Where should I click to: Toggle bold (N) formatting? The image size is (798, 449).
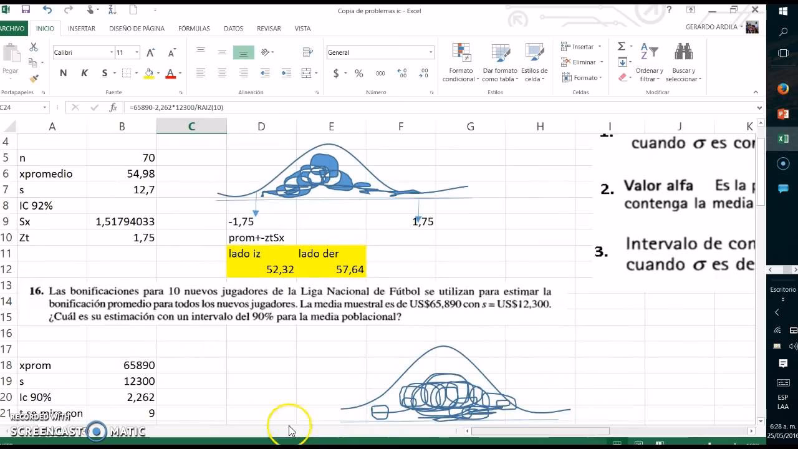[x=63, y=74]
